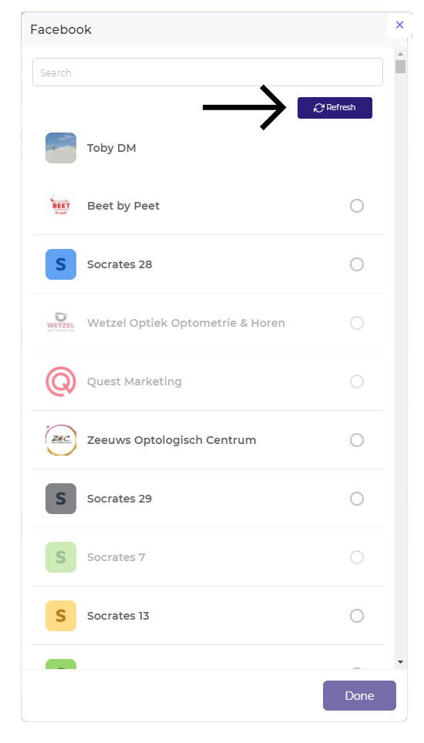Click the scrollbar up arrow
This screenshot has height=743, width=424.
pos(401,54)
